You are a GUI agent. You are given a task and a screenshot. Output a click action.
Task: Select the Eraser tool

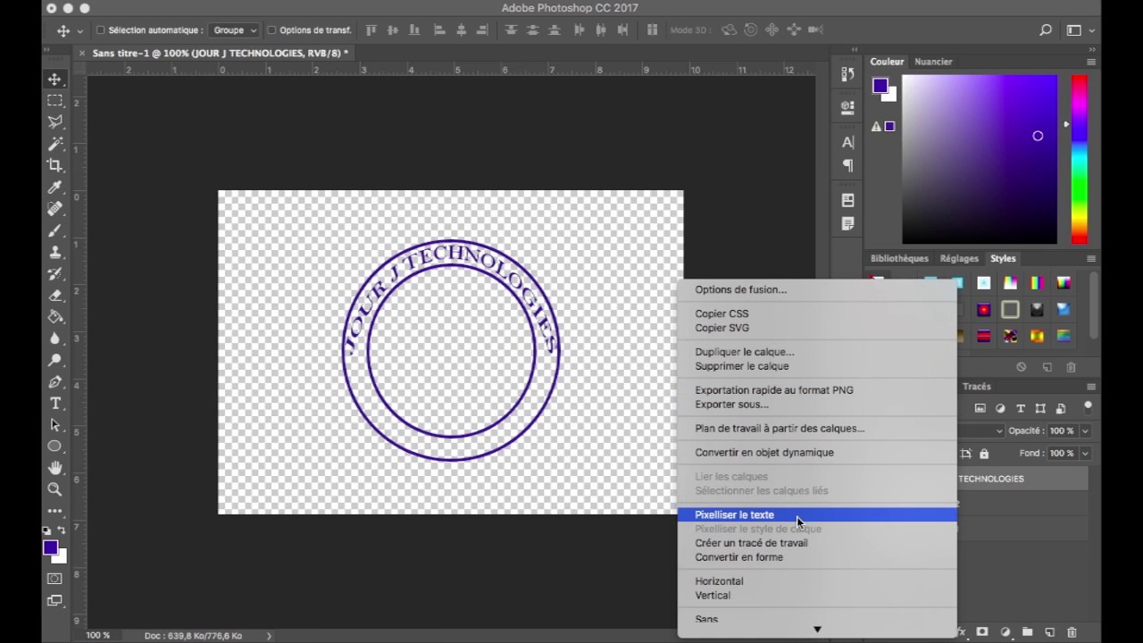coord(55,296)
